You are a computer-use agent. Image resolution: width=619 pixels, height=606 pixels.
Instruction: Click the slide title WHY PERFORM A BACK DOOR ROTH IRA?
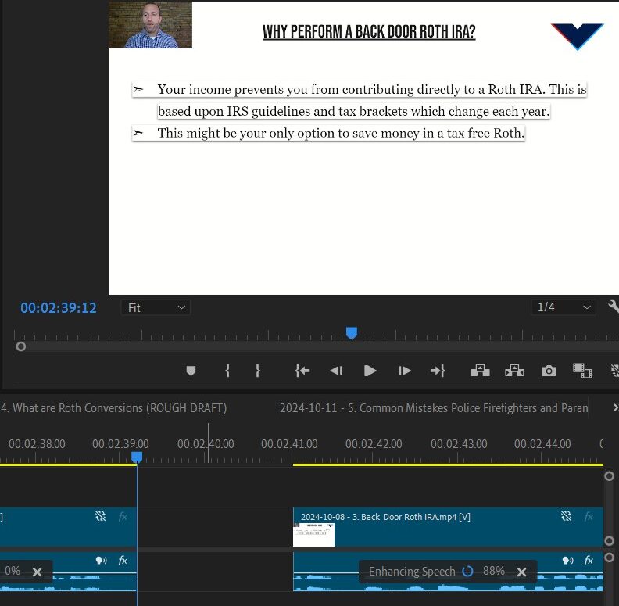pos(369,31)
